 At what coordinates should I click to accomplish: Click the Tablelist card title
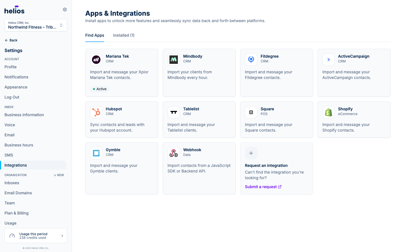[191, 109]
